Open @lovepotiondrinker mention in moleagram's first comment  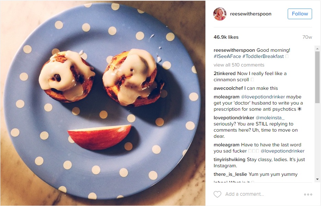[263, 97]
